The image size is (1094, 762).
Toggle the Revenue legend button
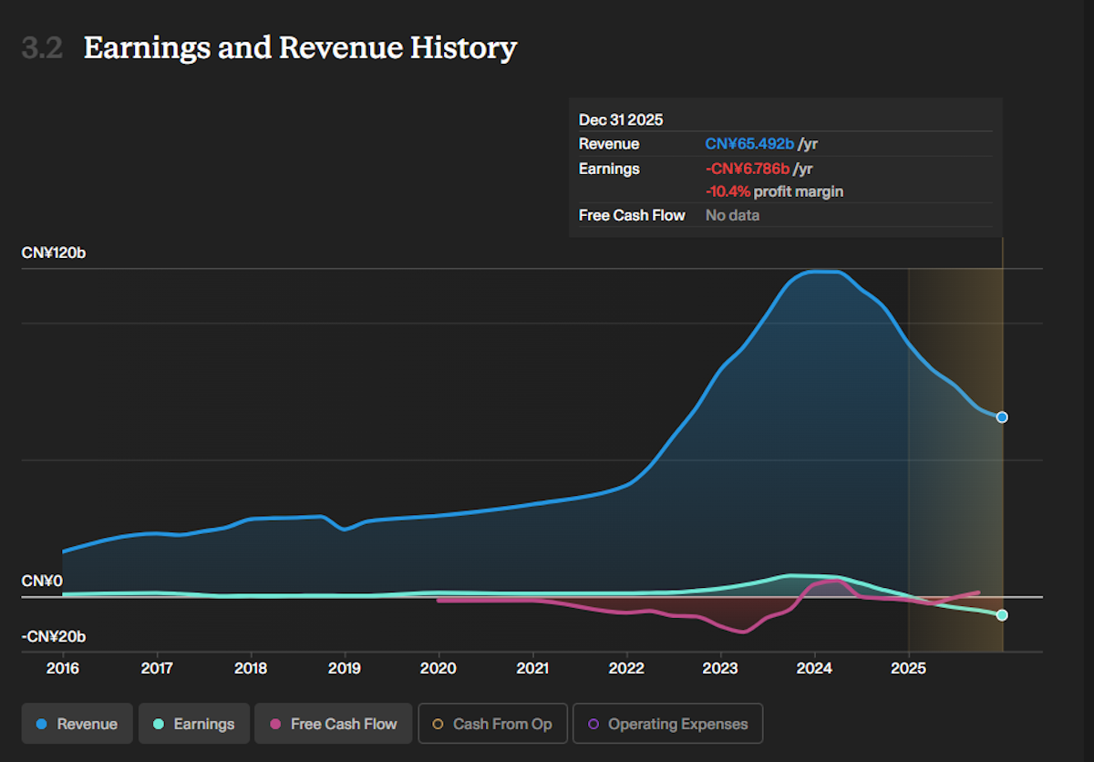point(77,724)
